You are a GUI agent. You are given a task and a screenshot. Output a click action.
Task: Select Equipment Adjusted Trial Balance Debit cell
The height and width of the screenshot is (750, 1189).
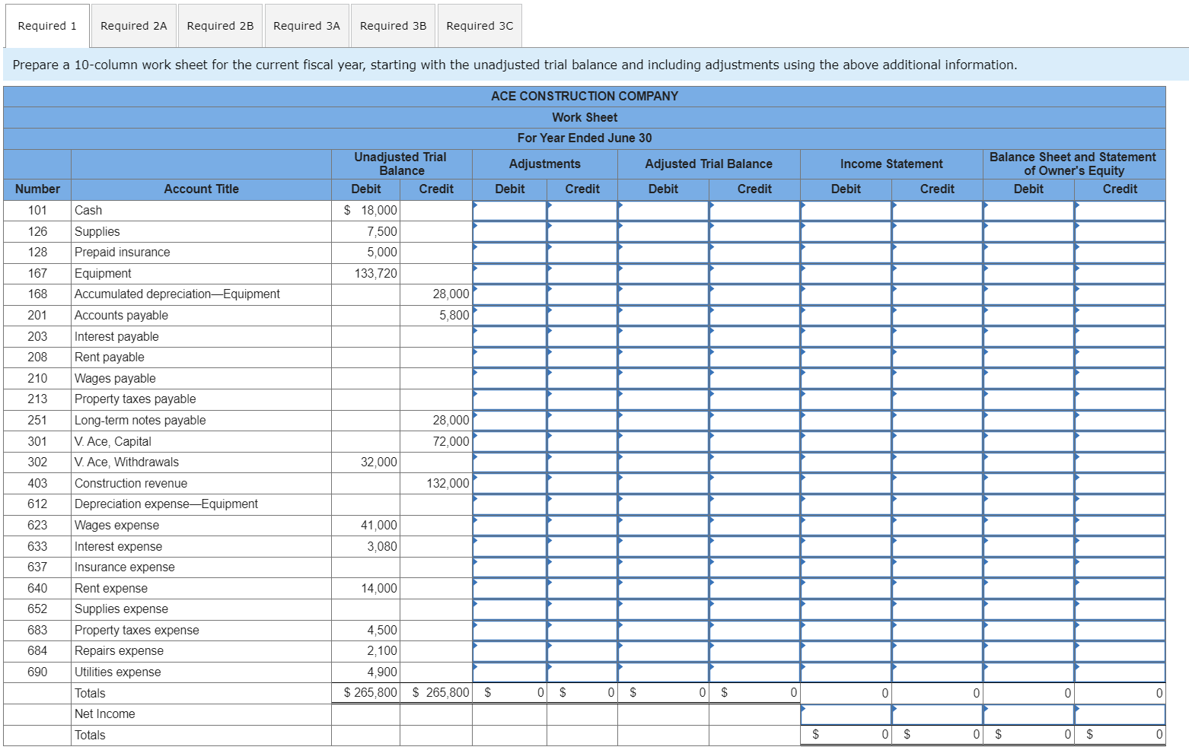[664, 273]
